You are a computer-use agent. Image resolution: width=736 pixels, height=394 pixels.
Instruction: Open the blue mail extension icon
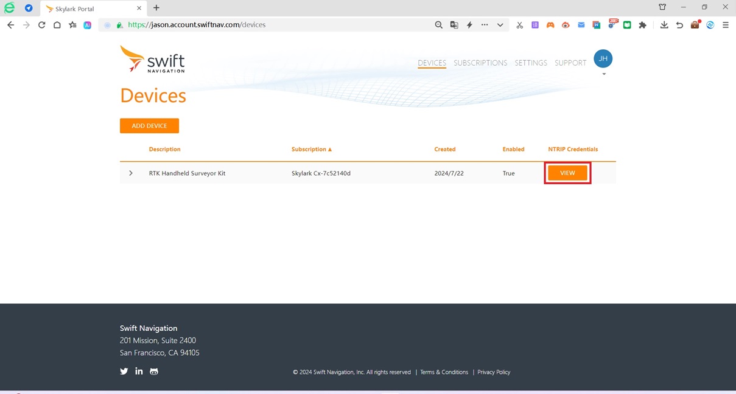pyautogui.click(x=581, y=25)
